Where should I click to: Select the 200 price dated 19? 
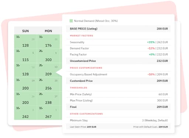pyautogui.click(x=25, y=88)
